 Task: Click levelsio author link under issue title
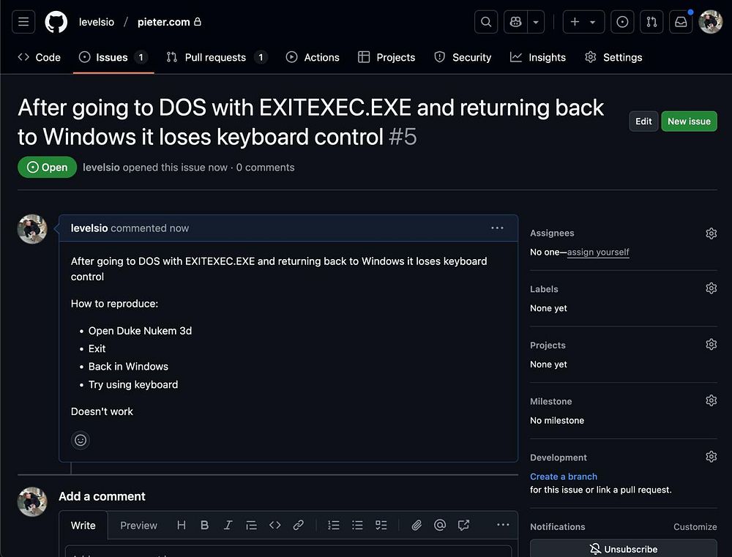[x=101, y=167]
